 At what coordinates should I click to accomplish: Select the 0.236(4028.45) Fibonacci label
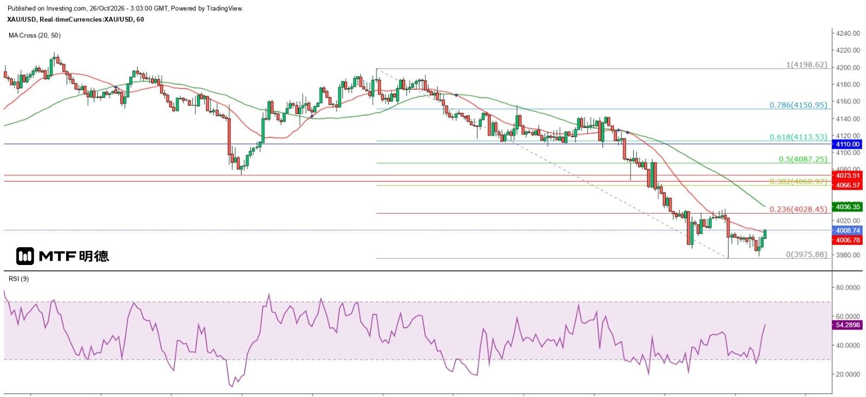tap(798, 209)
